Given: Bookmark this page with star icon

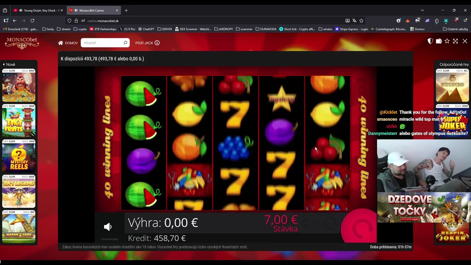Looking at the screenshot, I should point(361,21).
